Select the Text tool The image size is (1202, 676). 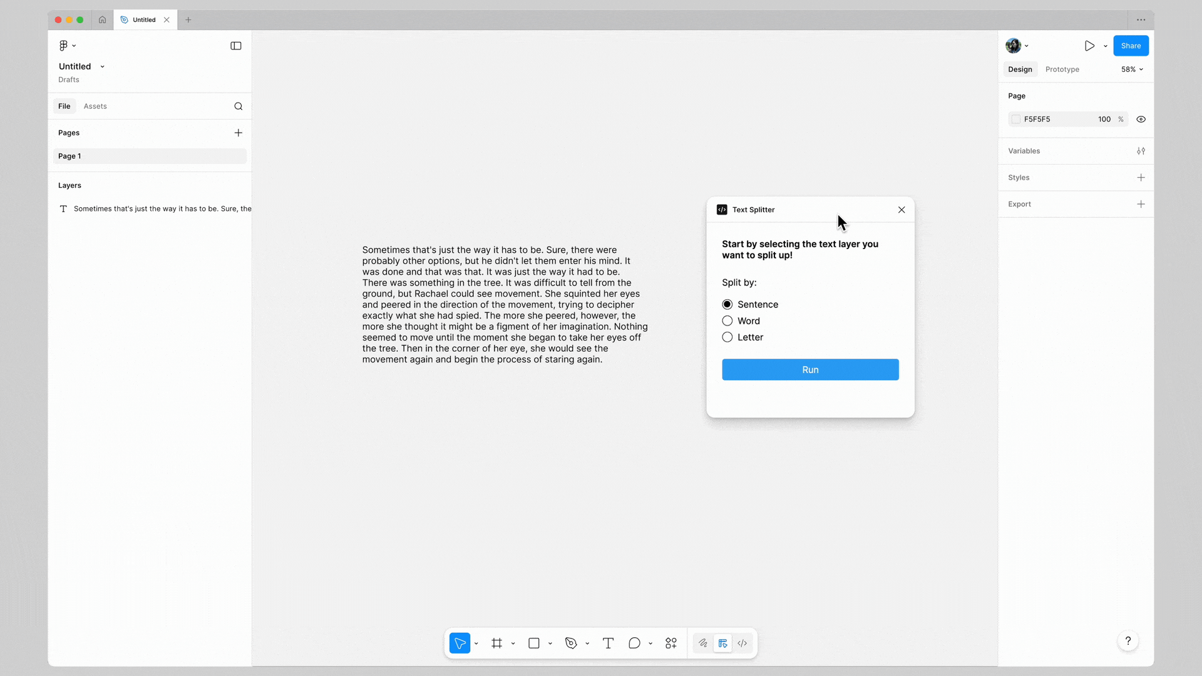(608, 643)
